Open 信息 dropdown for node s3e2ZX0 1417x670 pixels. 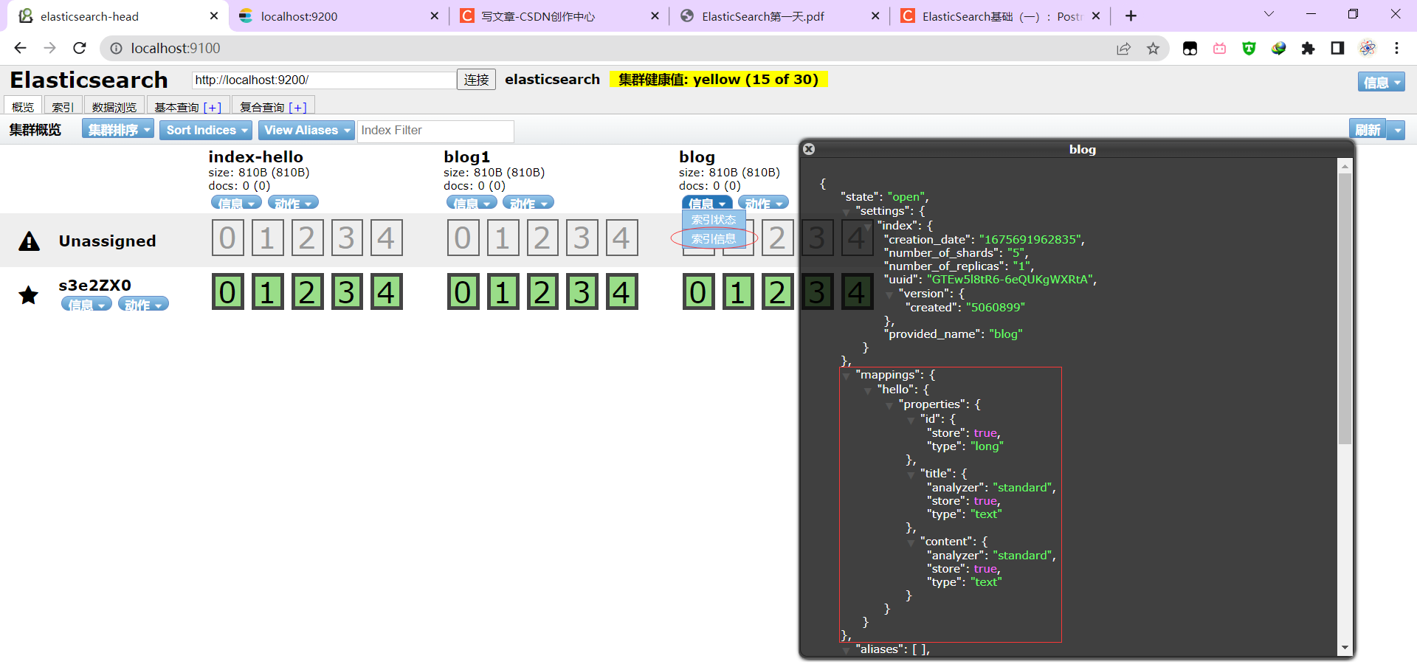[86, 303]
